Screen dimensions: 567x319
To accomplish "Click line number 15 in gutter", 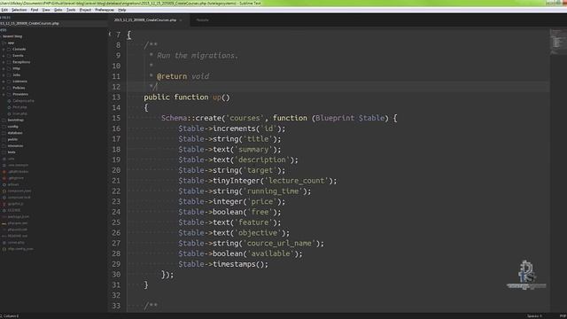I will (116, 118).
